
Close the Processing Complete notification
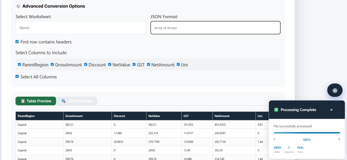(331, 110)
